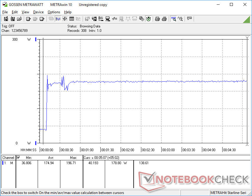Viewport: 252px width, 196px height.
Task: Click the application title bar icon
Action: [x=5, y=4]
